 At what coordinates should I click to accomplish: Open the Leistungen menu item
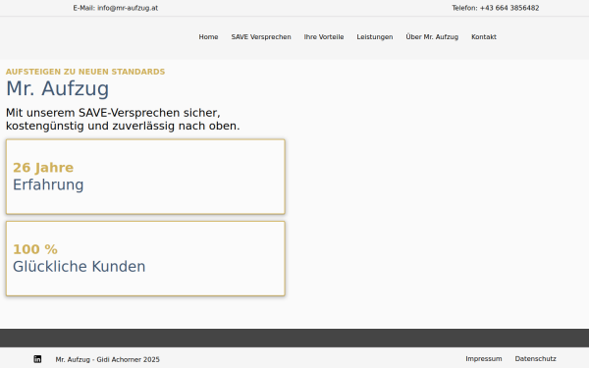pos(375,37)
